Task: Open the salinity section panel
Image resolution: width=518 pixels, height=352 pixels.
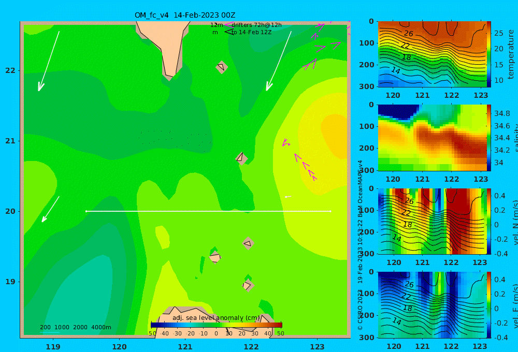Action: tap(432, 138)
